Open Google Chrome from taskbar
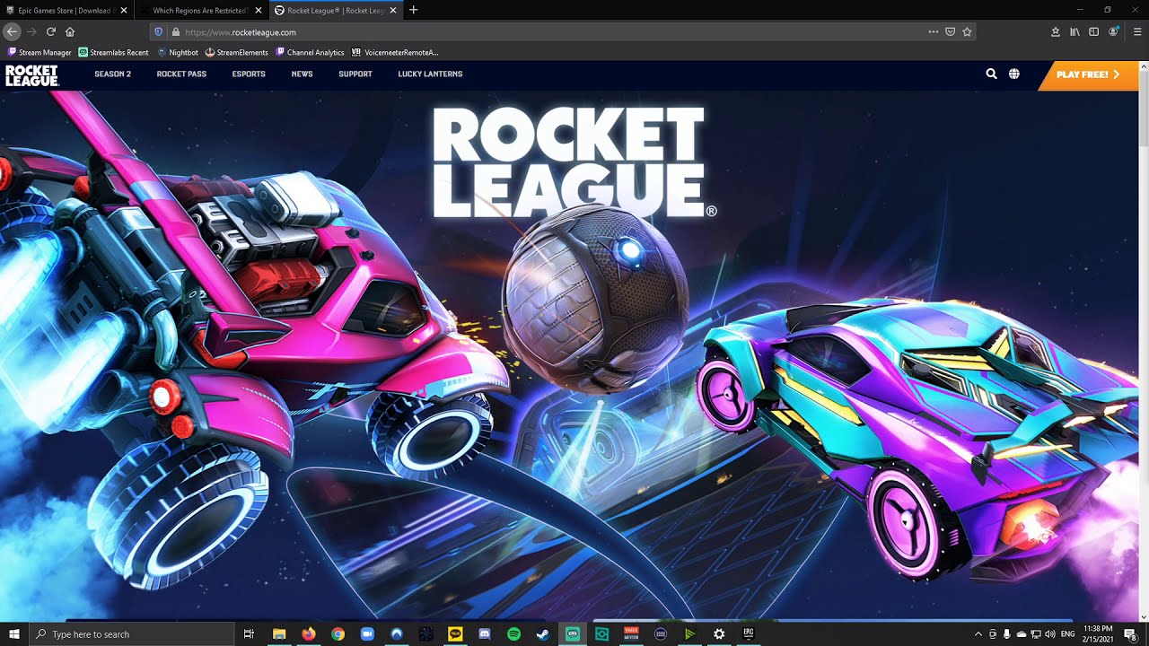 point(338,634)
